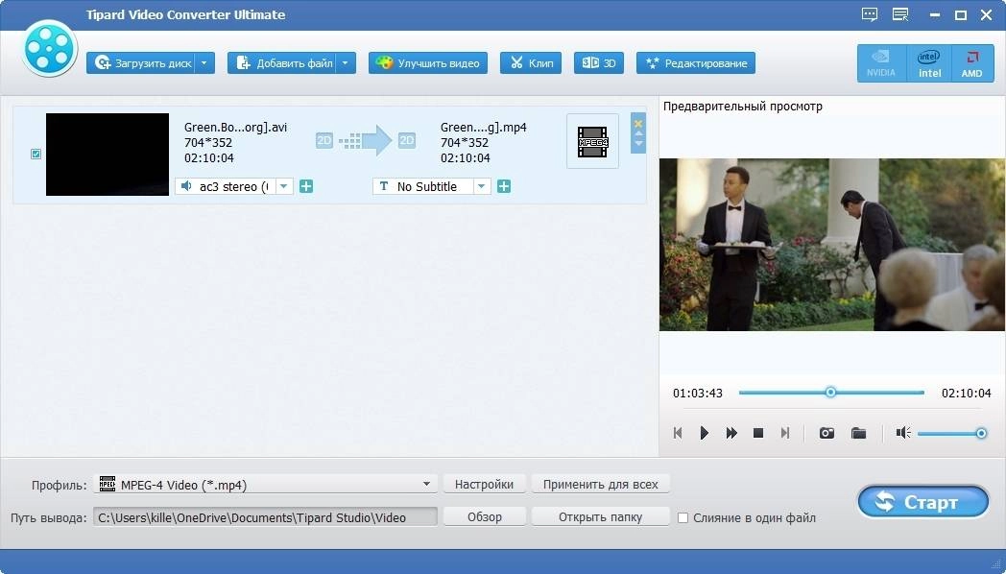
Task: Open menu list icon in title bar
Action: point(900,14)
